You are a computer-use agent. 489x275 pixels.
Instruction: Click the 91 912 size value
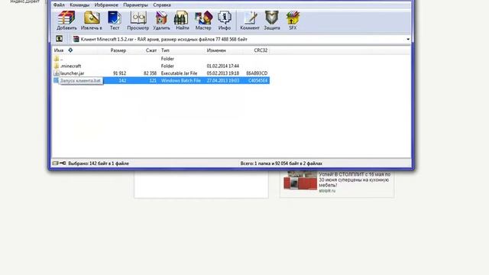tap(120, 73)
